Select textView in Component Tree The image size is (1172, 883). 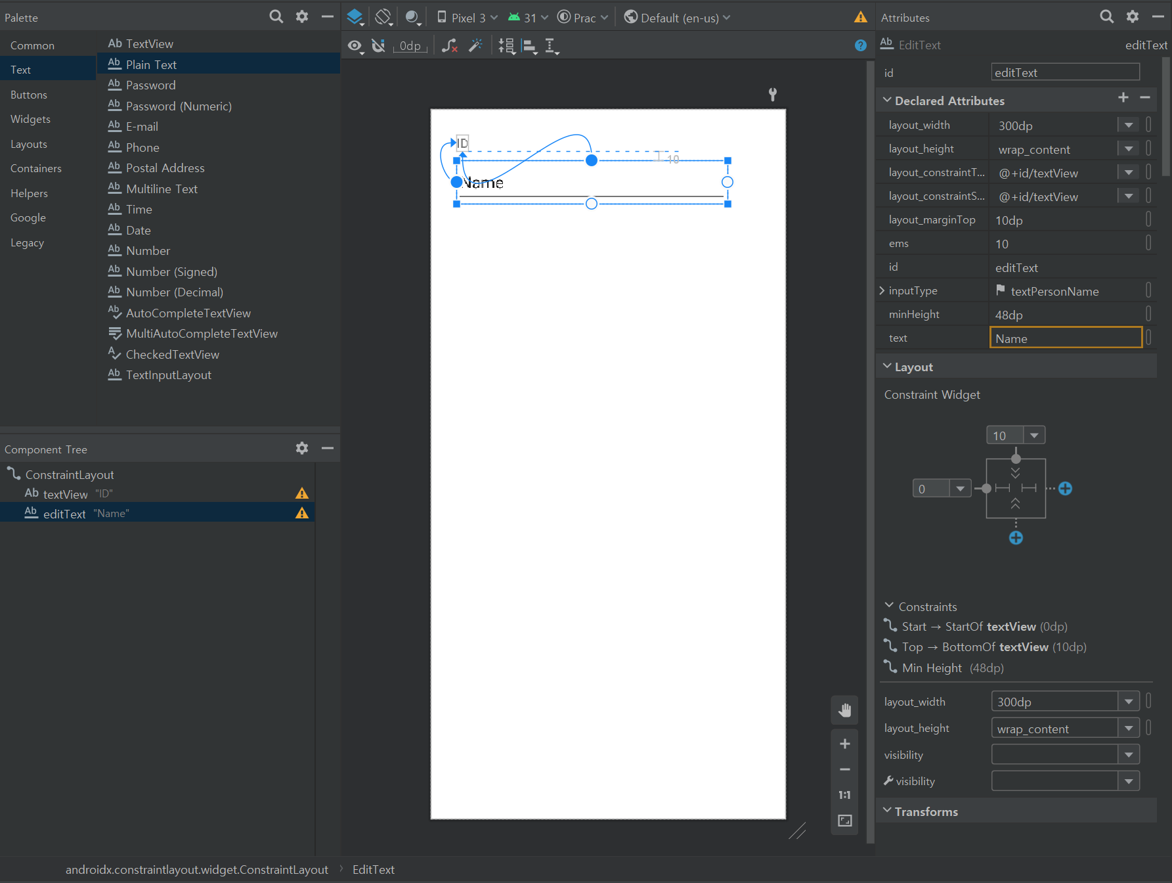pyautogui.click(x=158, y=493)
